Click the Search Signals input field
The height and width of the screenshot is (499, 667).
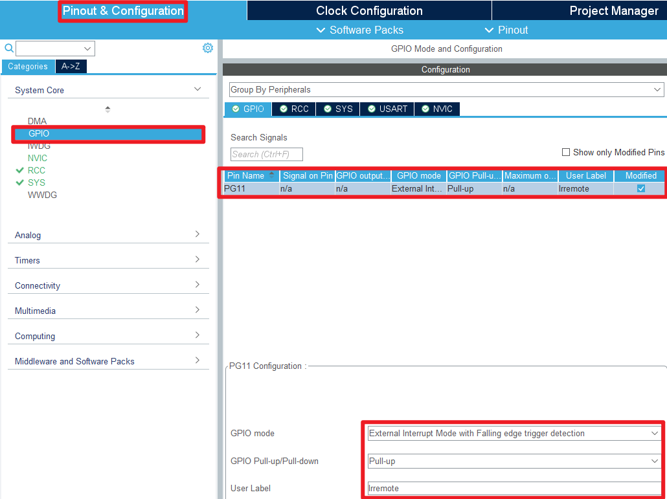tap(267, 154)
